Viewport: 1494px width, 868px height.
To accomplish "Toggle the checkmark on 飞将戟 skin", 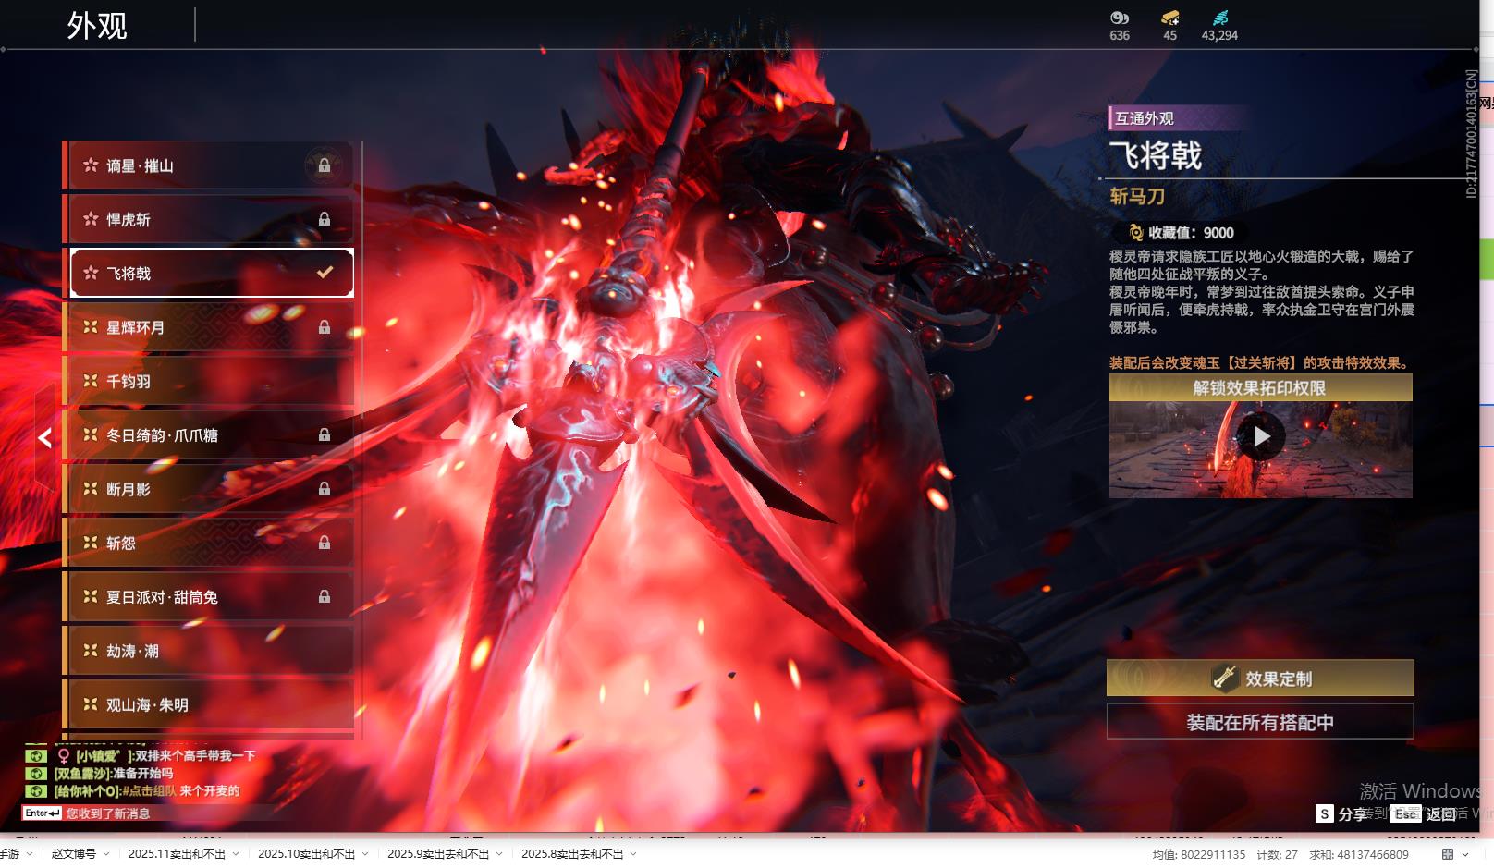I will [x=325, y=273].
